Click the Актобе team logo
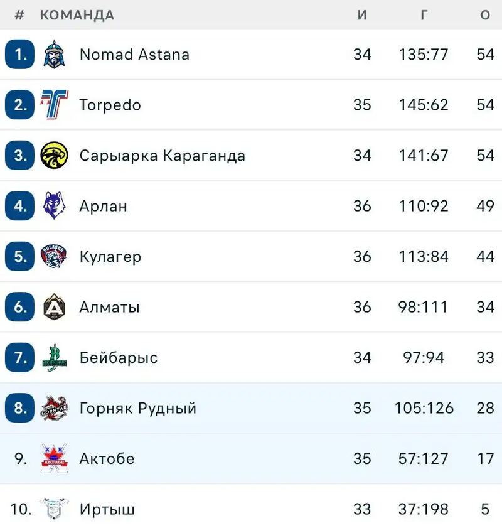This screenshot has height=528, width=502. tap(54, 458)
